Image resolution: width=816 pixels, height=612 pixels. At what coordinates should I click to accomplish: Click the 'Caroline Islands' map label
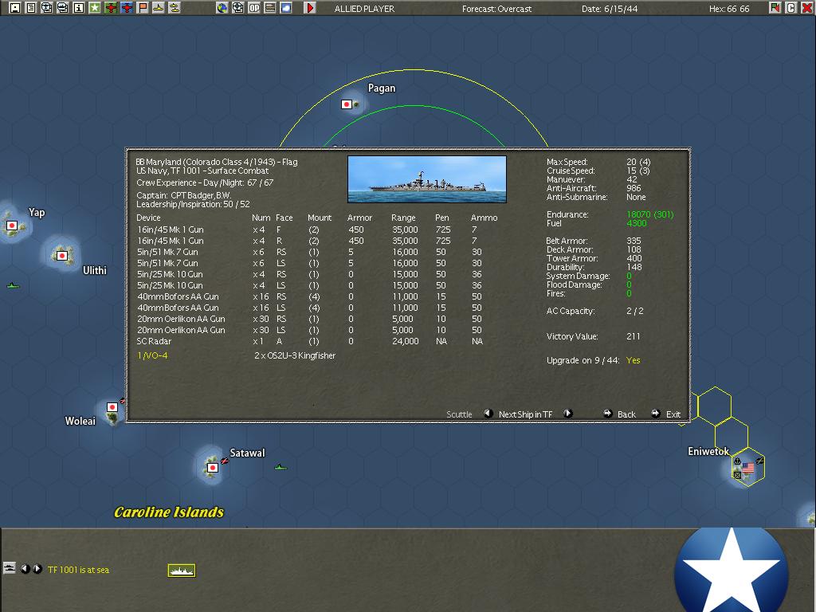tap(169, 512)
